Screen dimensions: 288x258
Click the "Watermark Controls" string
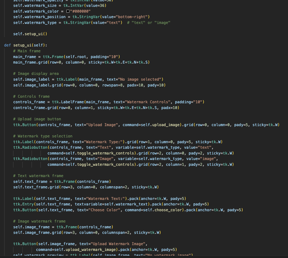(147, 102)
